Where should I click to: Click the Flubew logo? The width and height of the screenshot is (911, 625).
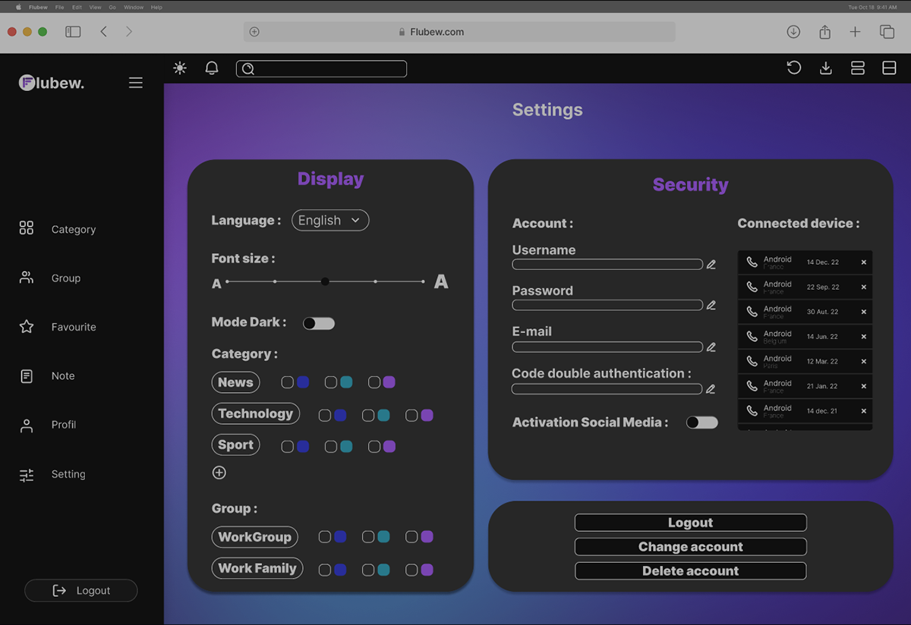click(x=52, y=83)
